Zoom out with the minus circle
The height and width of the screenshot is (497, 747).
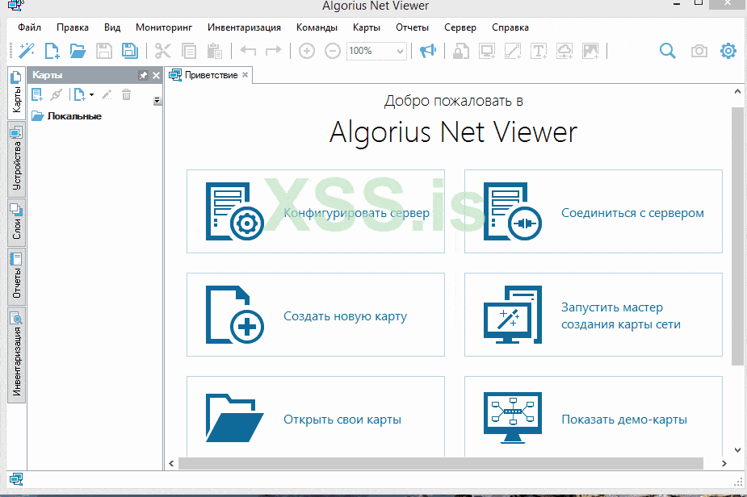333,51
